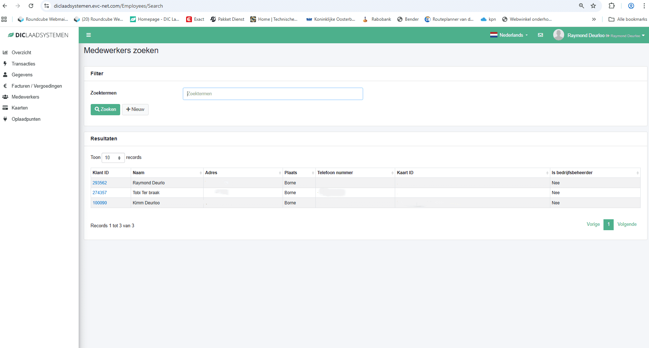Screen dimensions: 649x348
Task: Open Medewerkers in sidebar
Action: click(25, 97)
